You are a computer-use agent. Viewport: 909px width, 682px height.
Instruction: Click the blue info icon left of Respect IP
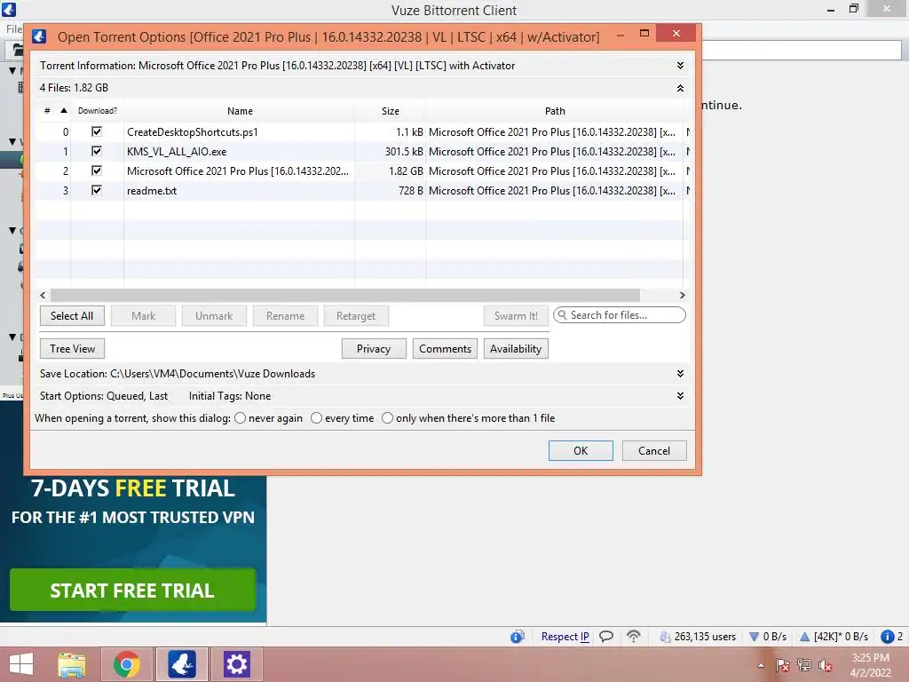coord(518,637)
